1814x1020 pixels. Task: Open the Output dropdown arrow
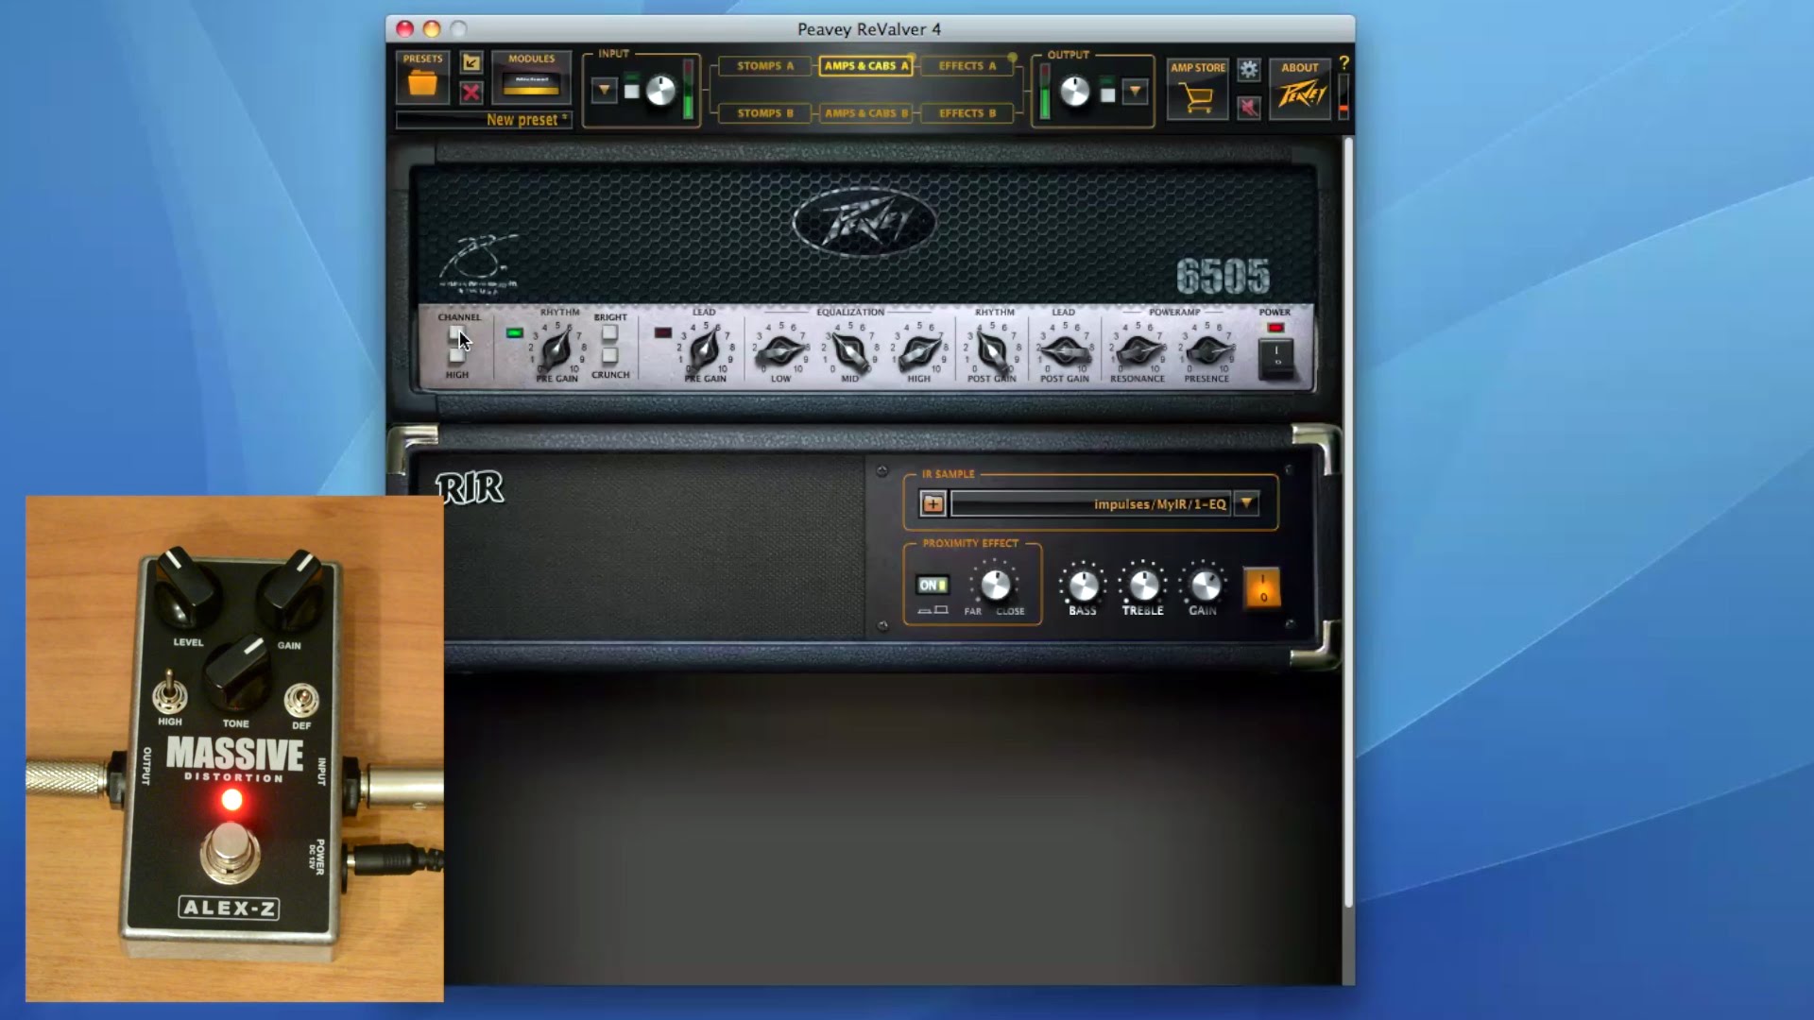click(x=1135, y=92)
